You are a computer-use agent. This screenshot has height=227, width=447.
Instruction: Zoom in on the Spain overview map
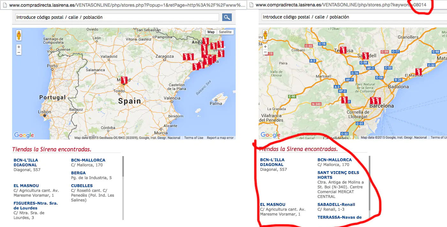pos(19,47)
